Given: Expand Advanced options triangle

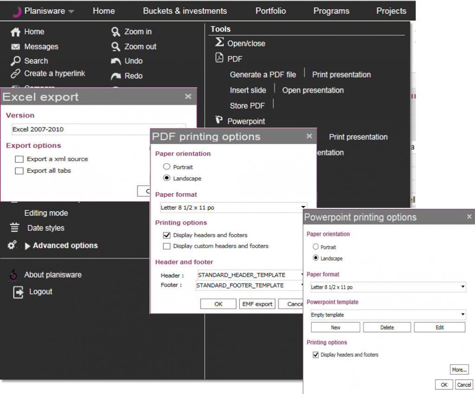Looking at the screenshot, I should pyautogui.click(x=27, y=246).
